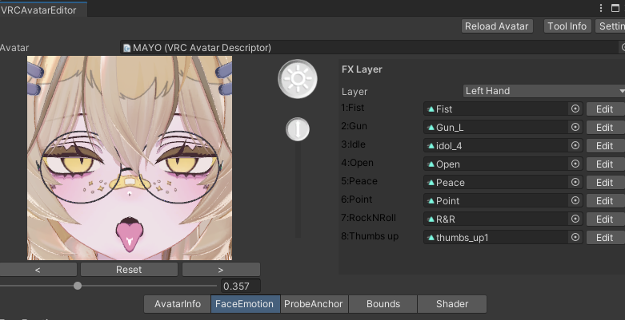
Task: Click the light direction sun icon
Action: 298,79
